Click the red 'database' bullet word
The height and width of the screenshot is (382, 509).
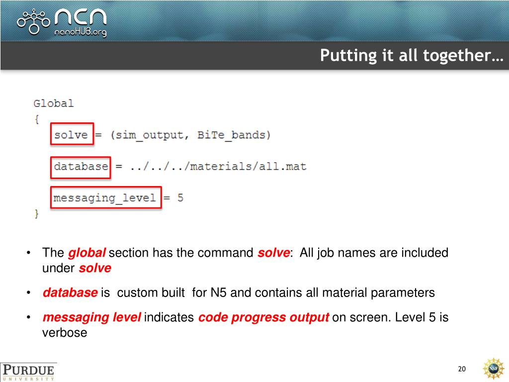(x=70, y=292)
